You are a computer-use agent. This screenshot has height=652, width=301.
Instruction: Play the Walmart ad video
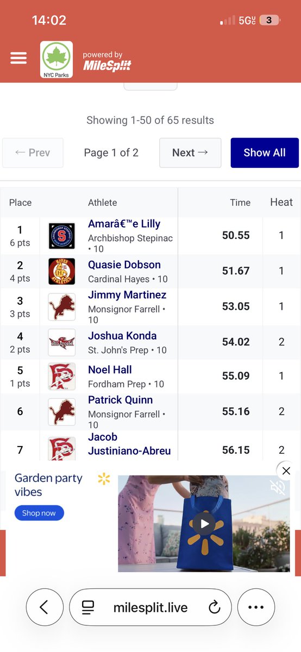pyautogui.click(x=204, y=524)
